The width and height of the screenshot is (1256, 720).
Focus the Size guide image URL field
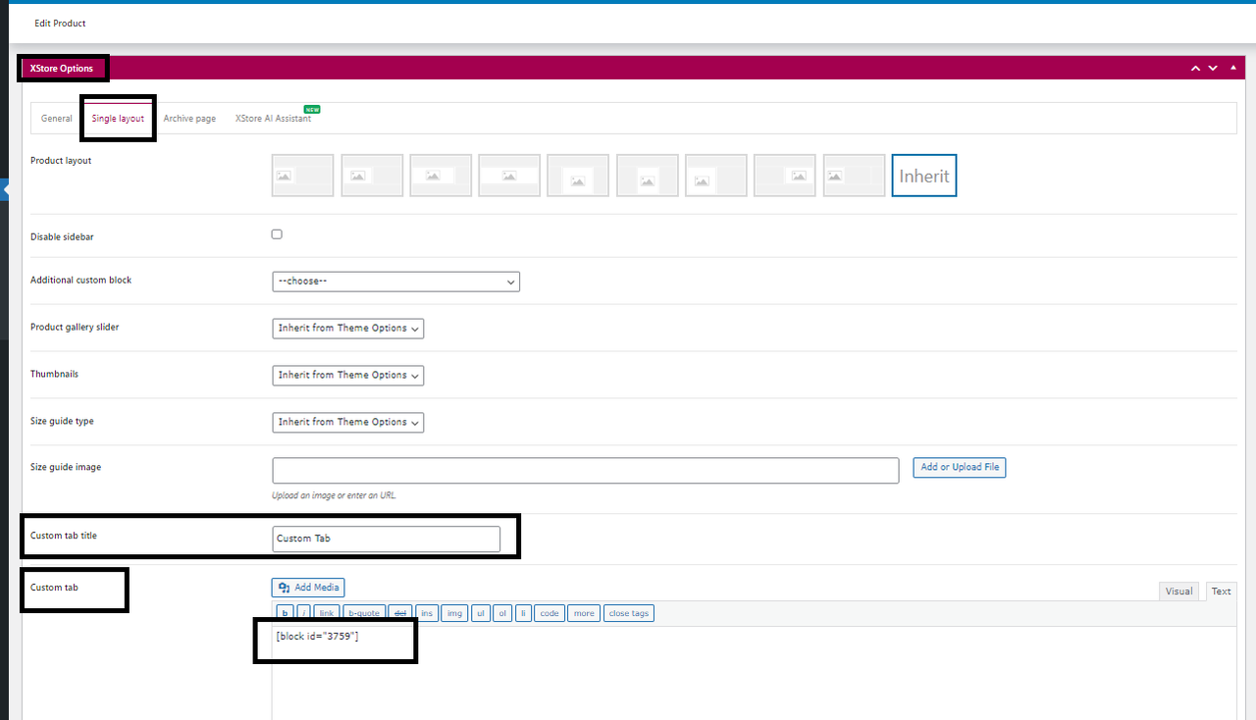pyautogui.click(x=586, y=470)
